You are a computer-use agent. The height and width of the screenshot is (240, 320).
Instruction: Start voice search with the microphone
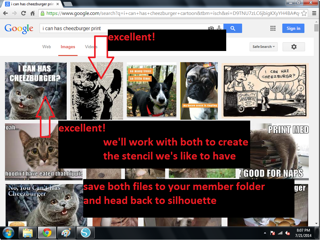(219, 28)
